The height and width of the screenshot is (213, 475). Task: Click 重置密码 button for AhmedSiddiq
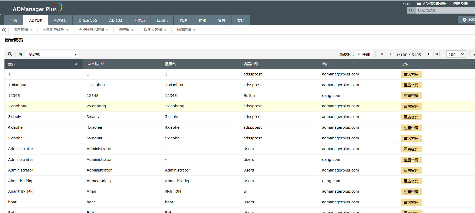[411, 181]
